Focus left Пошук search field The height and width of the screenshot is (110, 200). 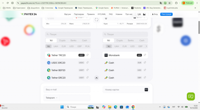click(68, 34)
